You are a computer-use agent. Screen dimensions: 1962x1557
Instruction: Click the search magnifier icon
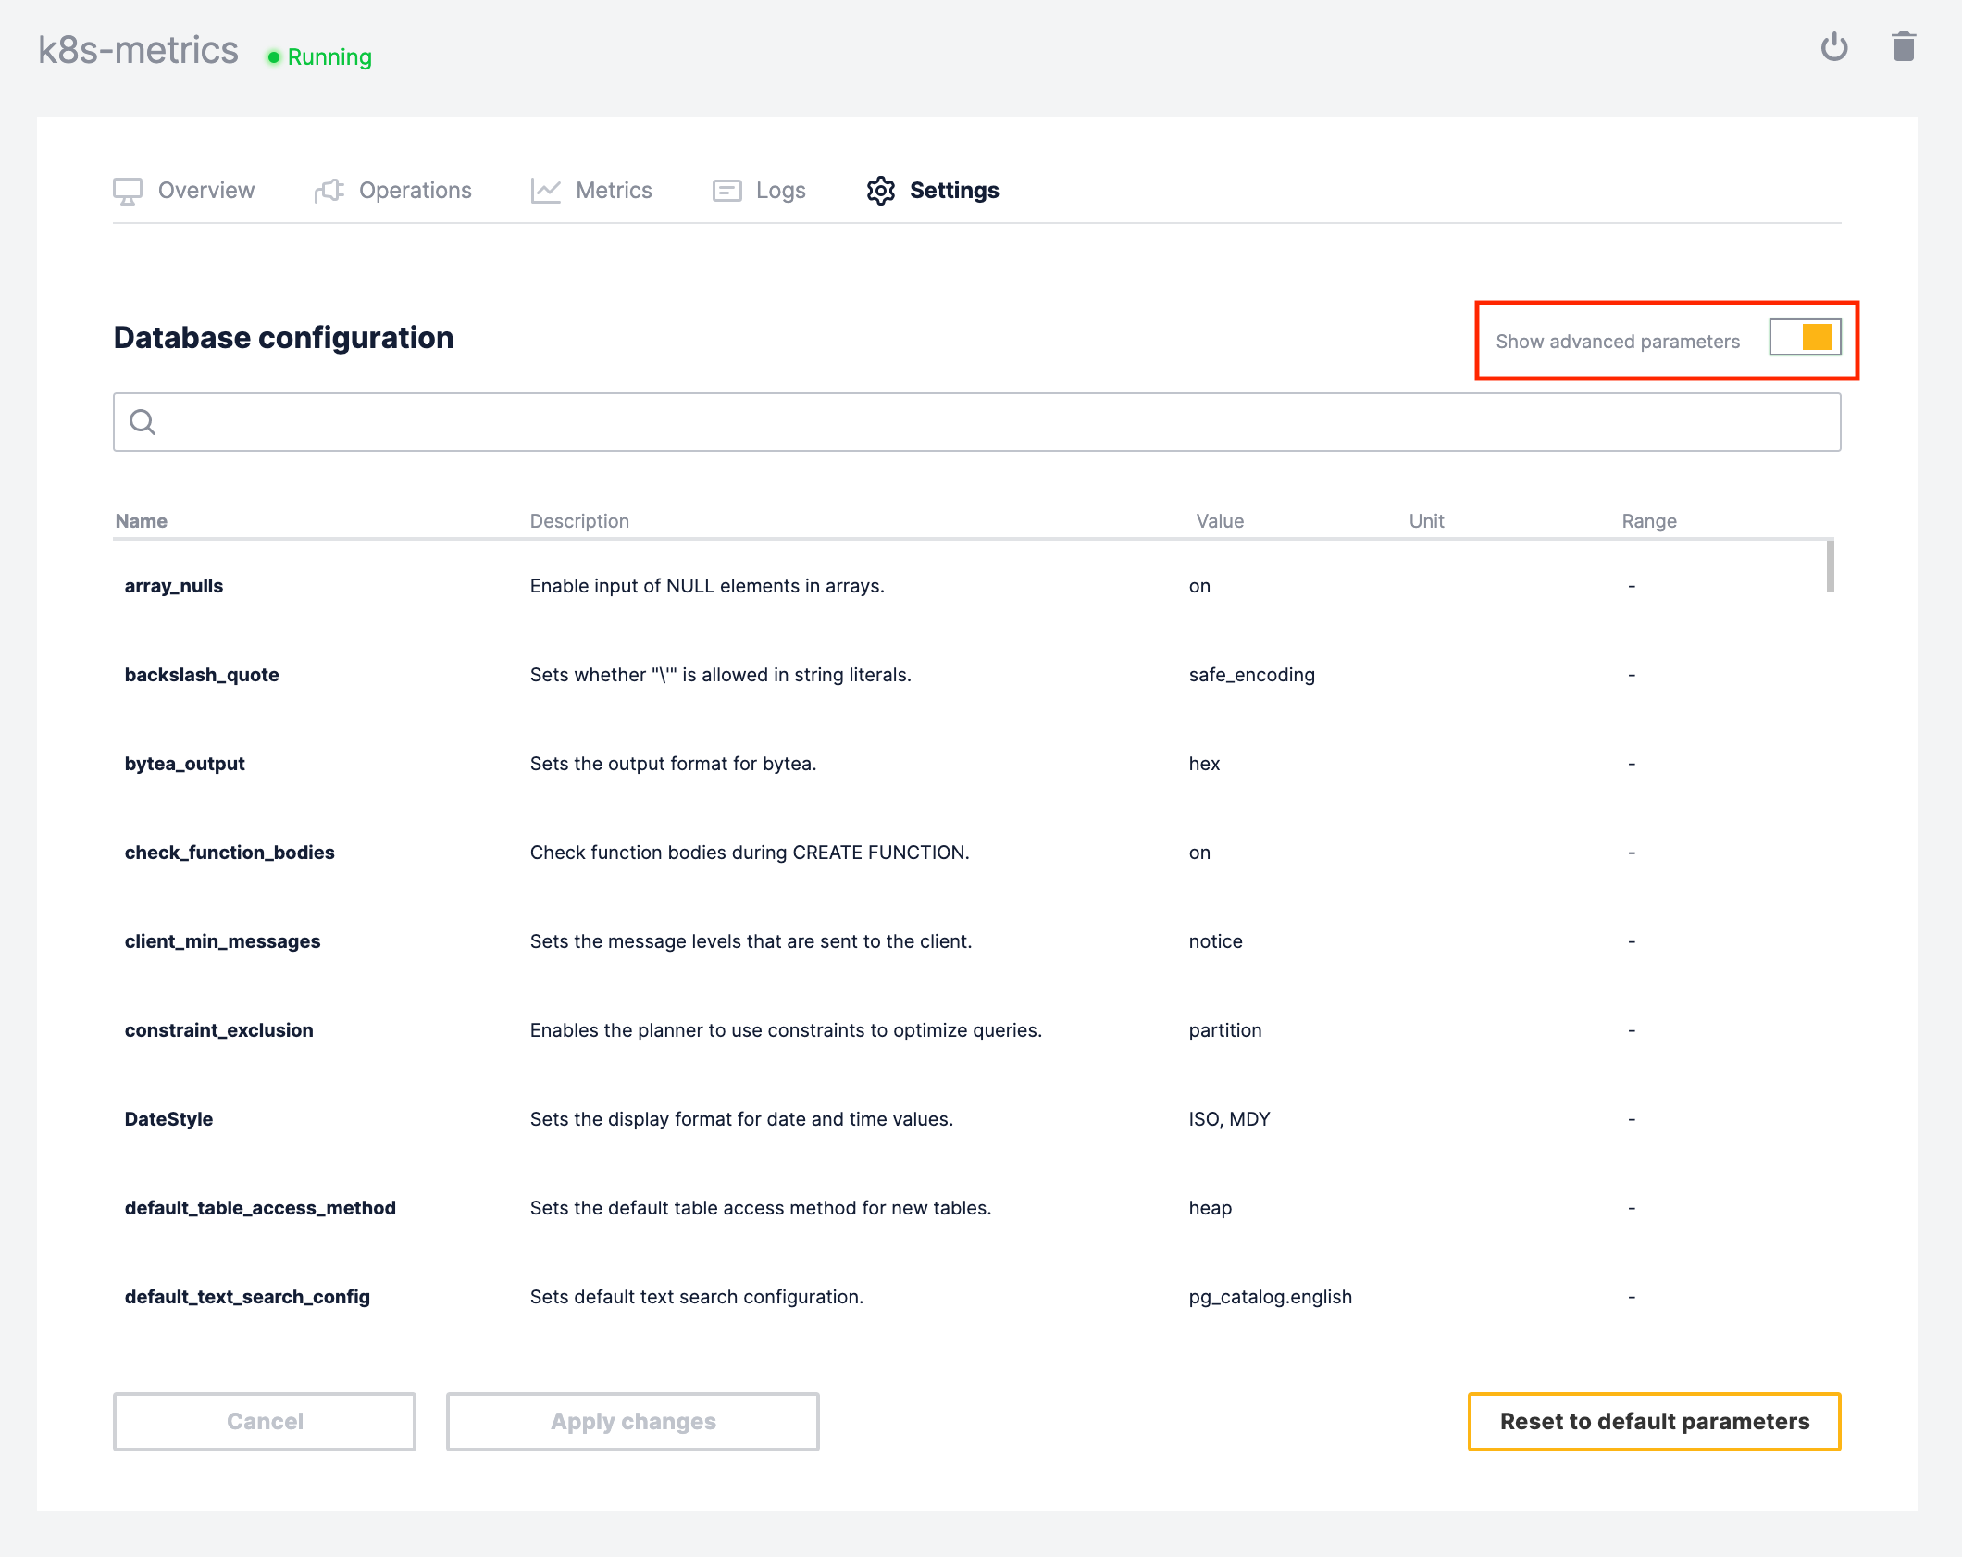(143, 422)
